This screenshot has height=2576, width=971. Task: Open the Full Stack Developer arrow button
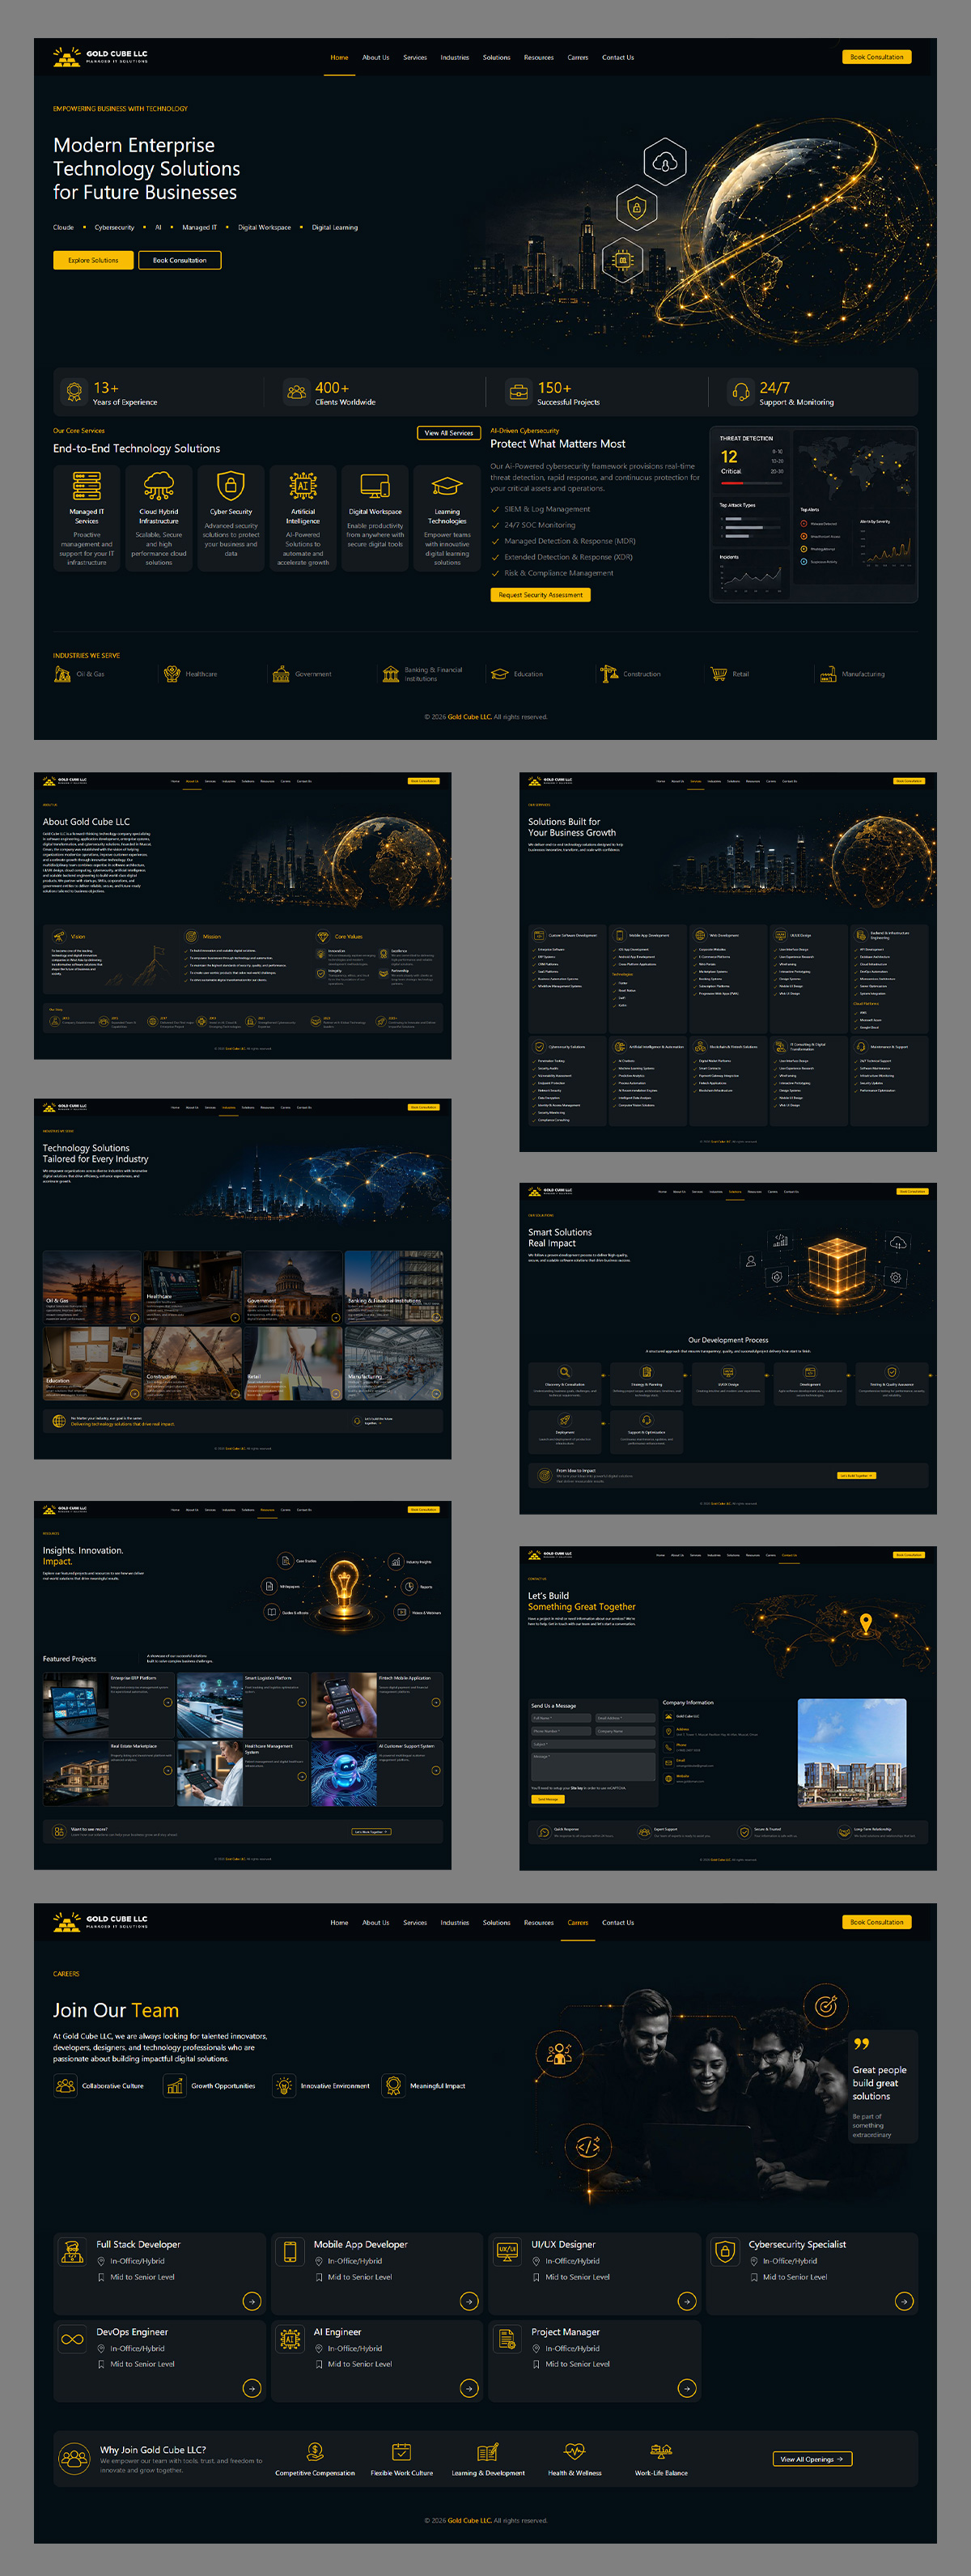point(252,2301)
